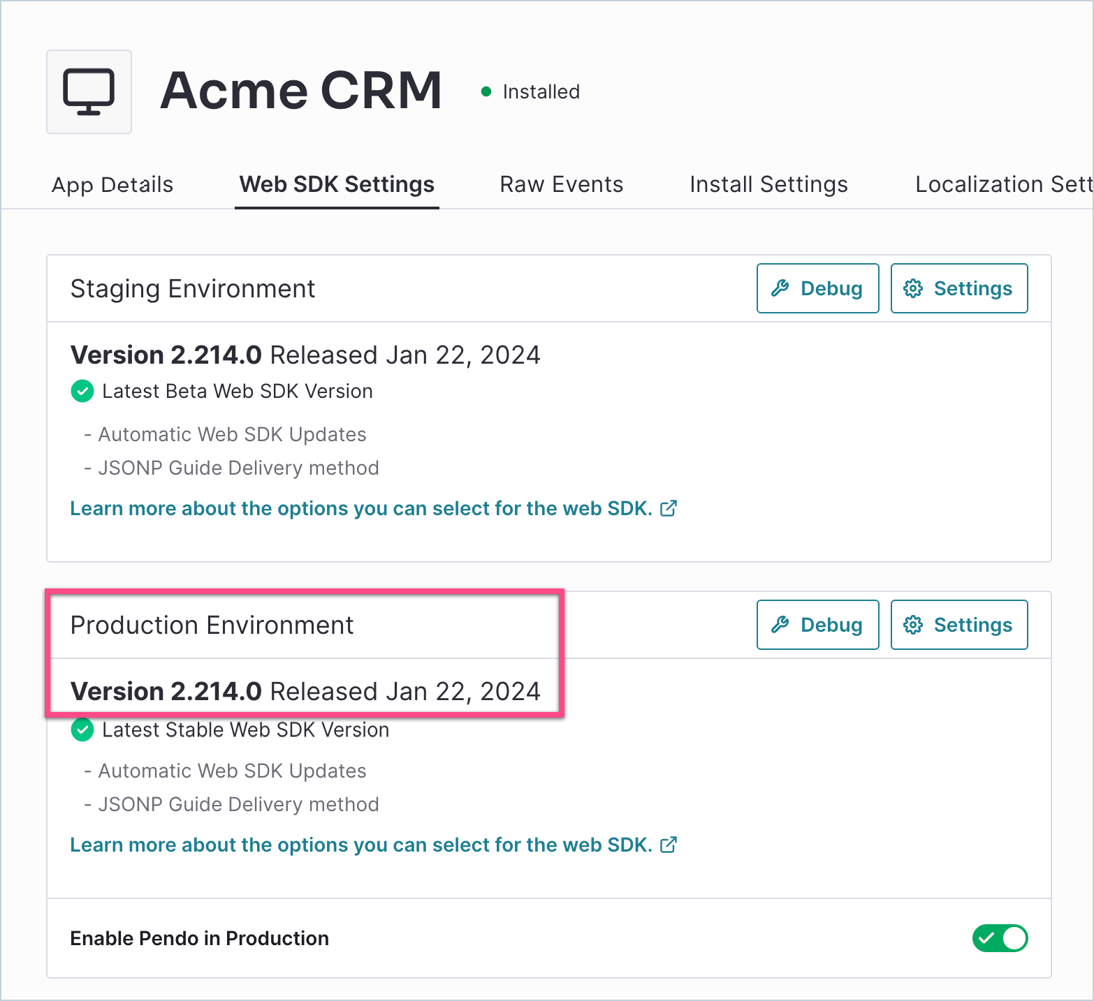Go to the Install Settings tab
1094x1001 pixels.
coord(768,184)
